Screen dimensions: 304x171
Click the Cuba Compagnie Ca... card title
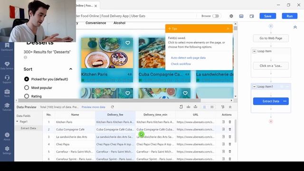coord(161,74)
